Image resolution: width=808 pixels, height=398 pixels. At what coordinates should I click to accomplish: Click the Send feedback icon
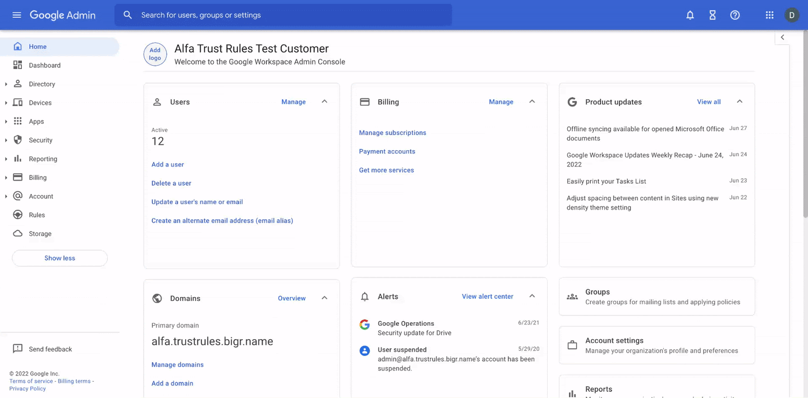pos(18,349)
